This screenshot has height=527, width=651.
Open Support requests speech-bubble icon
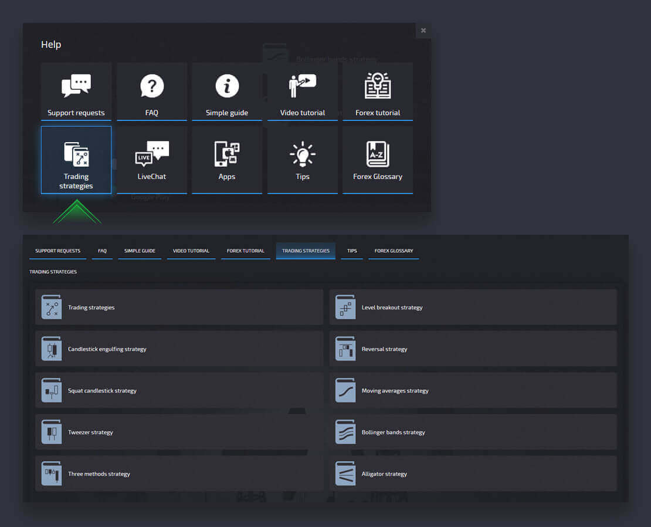click(x=76, y=86)
